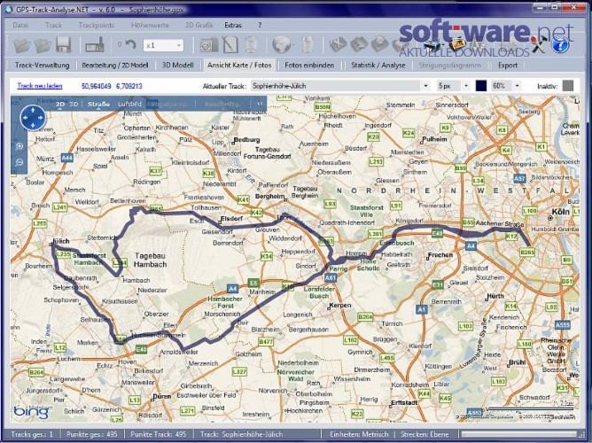Click the GPS device icon in toolbar
Image resolution: width=592 pixels, height=443 pixels.
[x=95, y=45]
